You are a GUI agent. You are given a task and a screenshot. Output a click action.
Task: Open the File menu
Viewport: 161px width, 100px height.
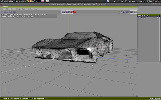3,9
